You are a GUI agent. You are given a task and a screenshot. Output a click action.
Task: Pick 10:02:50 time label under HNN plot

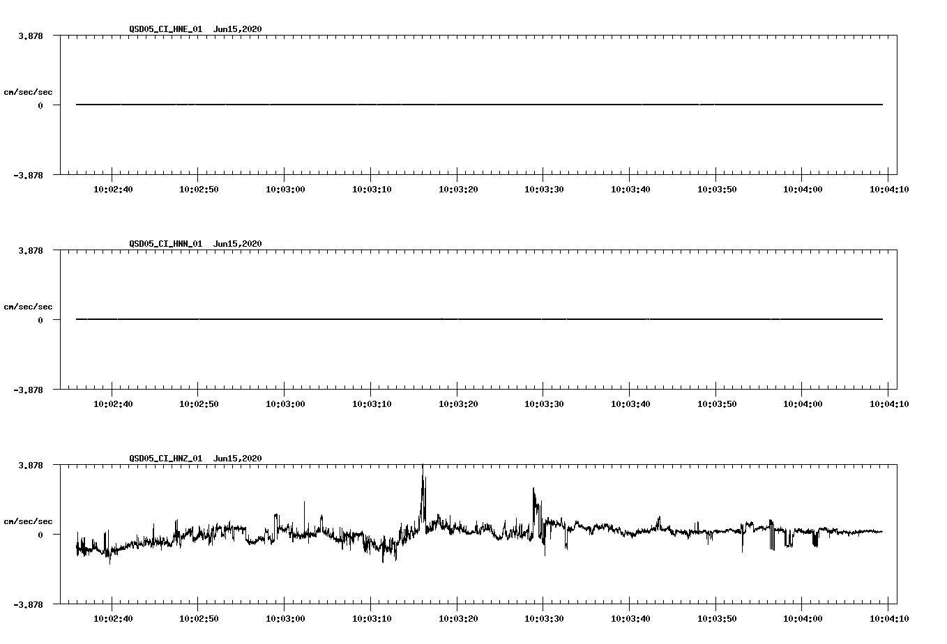[199, 404]
